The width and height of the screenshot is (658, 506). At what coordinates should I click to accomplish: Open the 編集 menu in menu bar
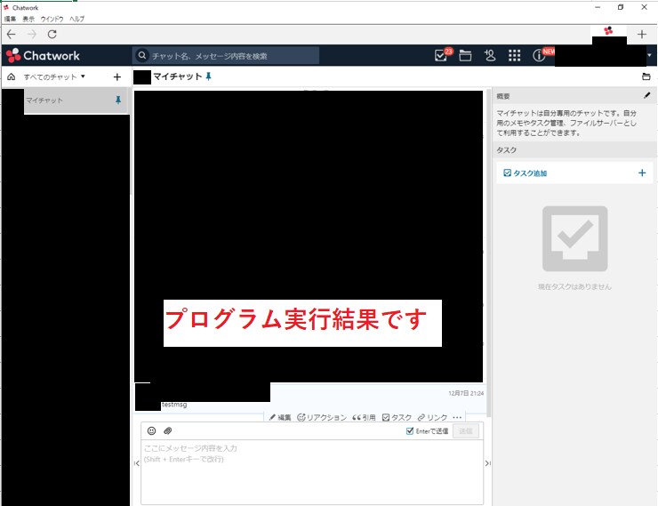tap(10, 19)
